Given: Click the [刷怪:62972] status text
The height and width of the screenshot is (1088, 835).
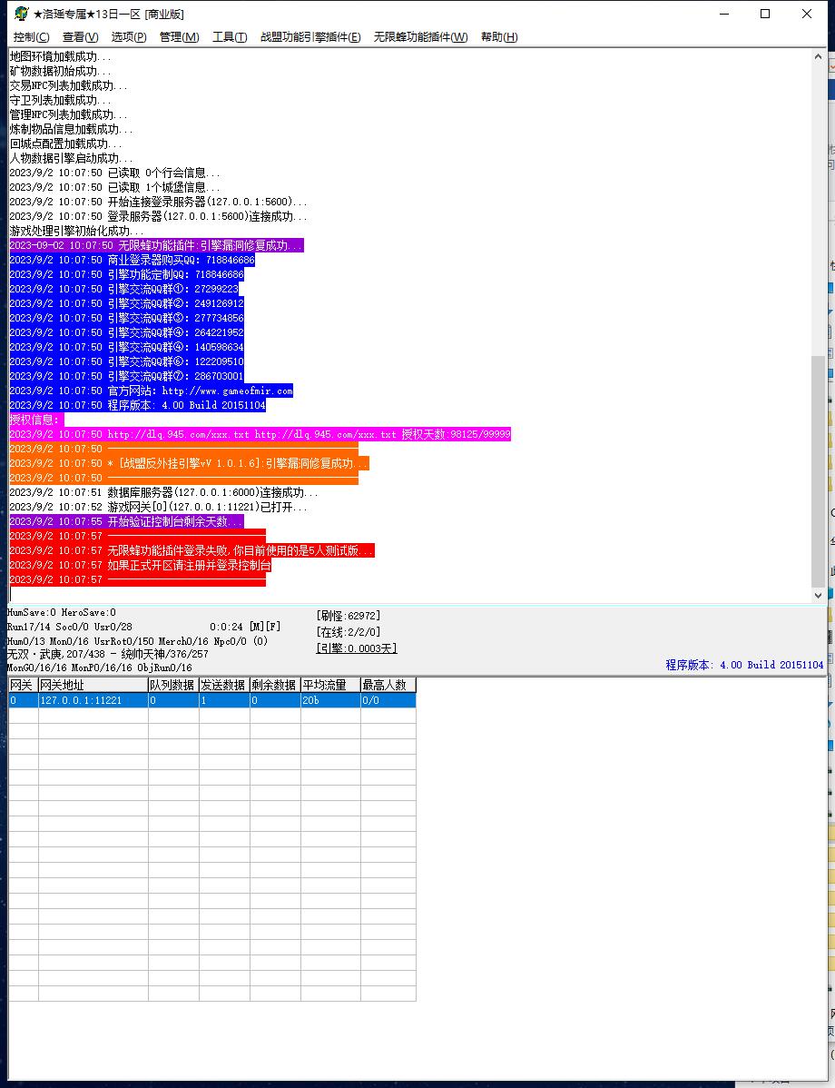Looking at the screenshot, I should click(349, 616).
